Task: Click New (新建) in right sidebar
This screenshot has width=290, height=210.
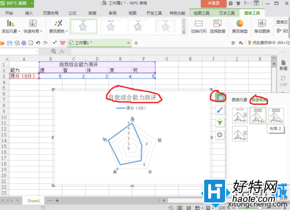Action: (284, 65)
